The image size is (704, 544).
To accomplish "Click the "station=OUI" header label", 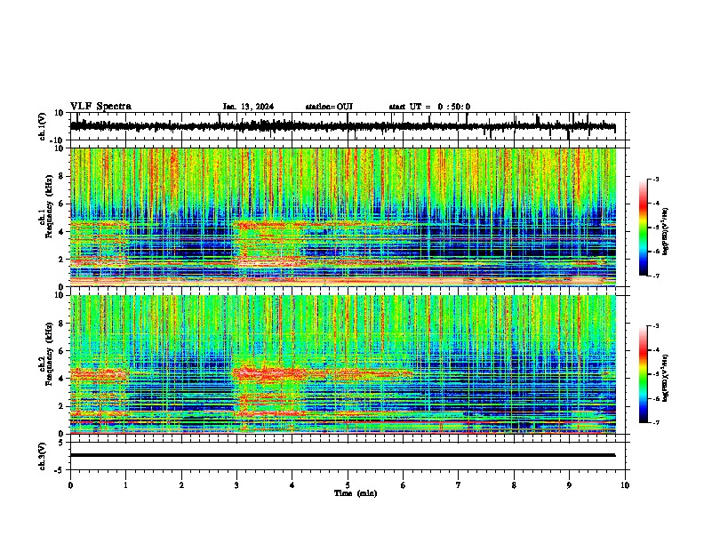I will click(329, 107).
